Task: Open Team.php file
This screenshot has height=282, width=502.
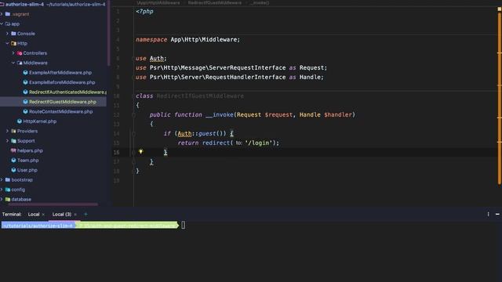Action: 28,160
